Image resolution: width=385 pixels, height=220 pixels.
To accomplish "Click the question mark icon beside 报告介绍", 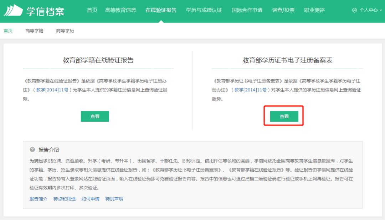I will (32, 150).
